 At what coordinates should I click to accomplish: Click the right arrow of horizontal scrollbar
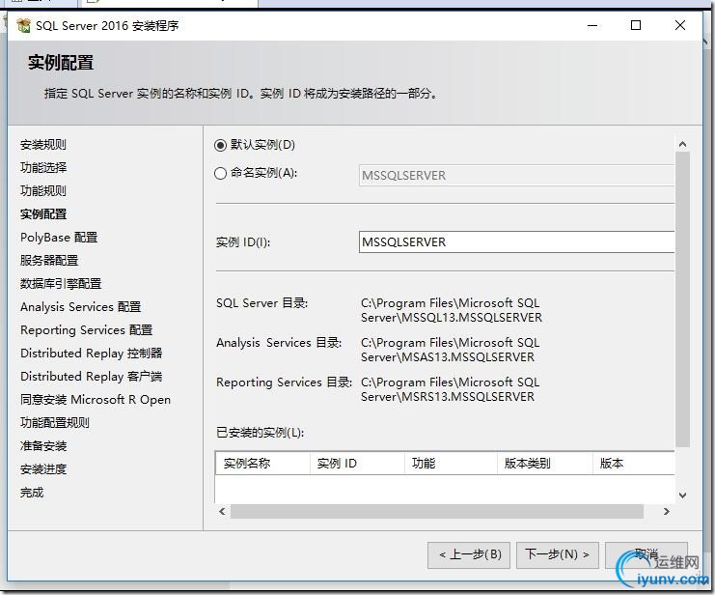point(666,511)
